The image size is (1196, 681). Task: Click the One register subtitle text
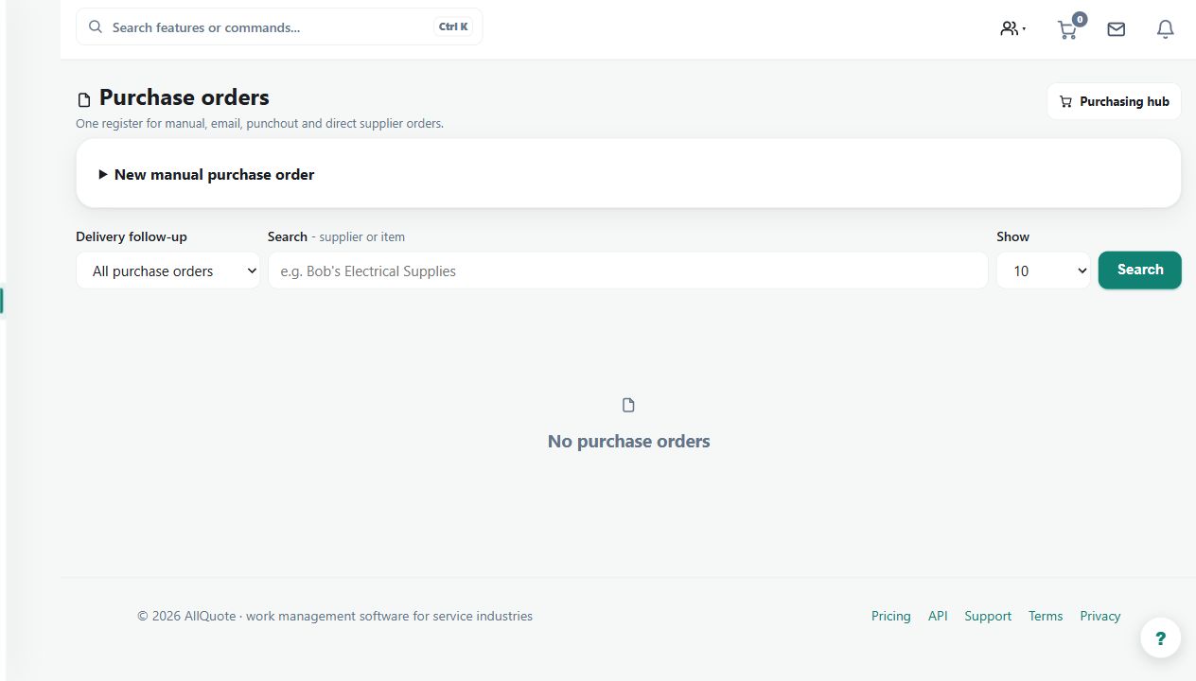click(x=260, y=123)
